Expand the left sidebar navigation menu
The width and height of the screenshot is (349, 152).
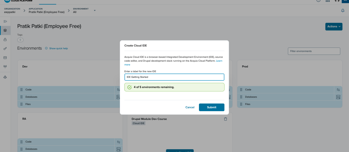pyautogui.click(x=5, y=21)
